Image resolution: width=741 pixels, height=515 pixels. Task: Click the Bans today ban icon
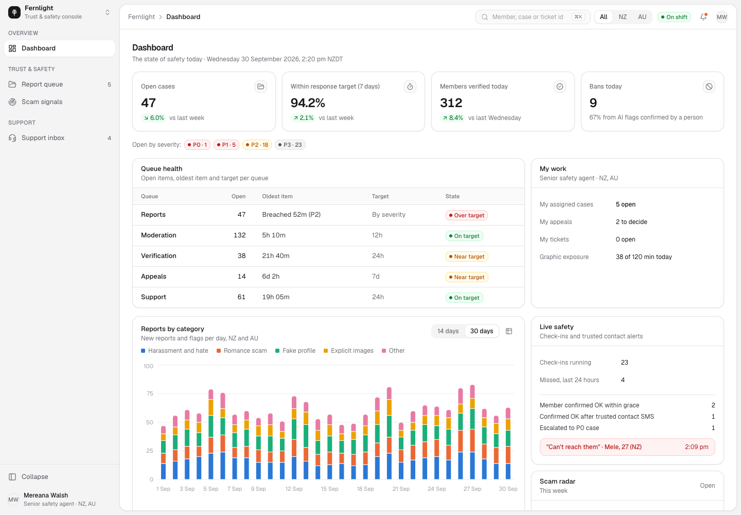(x=709, y=87)
